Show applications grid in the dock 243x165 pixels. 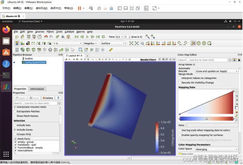6,154
